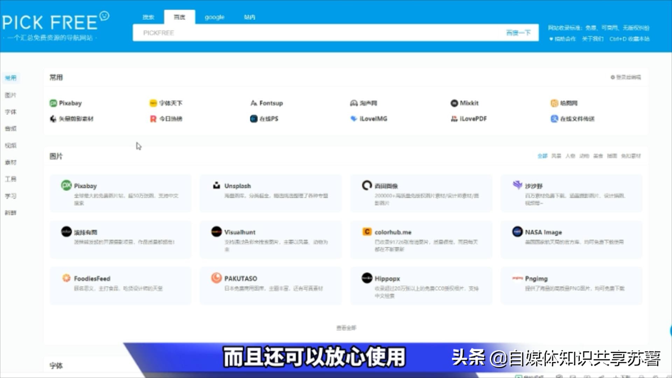The height and width of the screenshot is (378, 672).
Task: Select the Mixkit icon in 常用 section
Action: (x=454, y=103)
